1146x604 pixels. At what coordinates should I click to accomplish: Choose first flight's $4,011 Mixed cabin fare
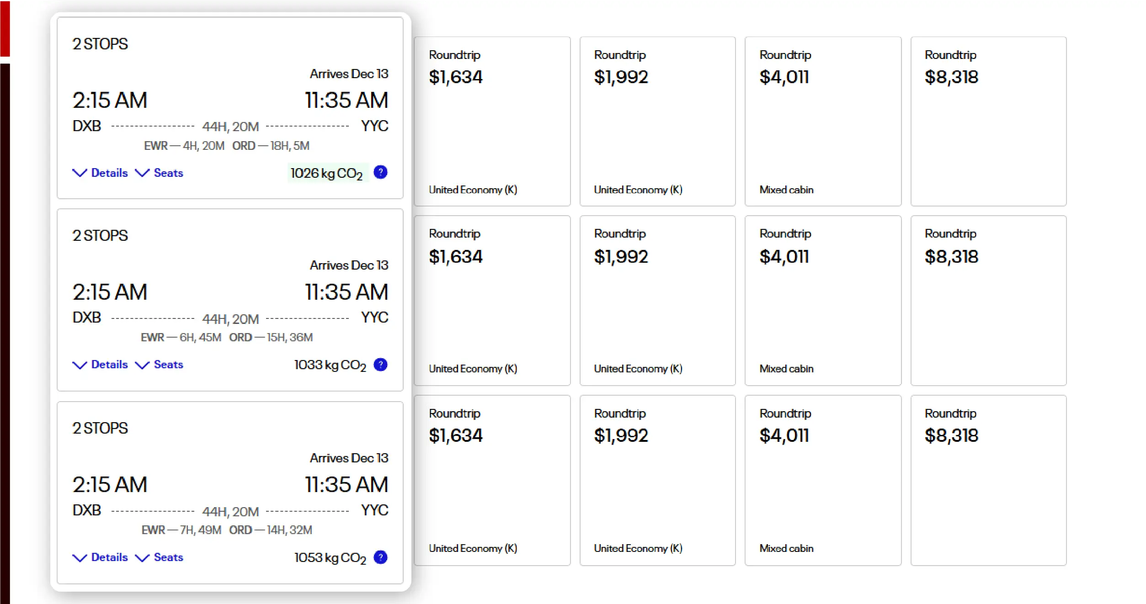tap(823, 121)
